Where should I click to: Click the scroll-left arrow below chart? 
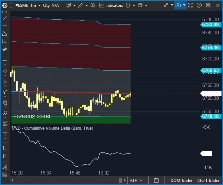(x=12, y=180)
